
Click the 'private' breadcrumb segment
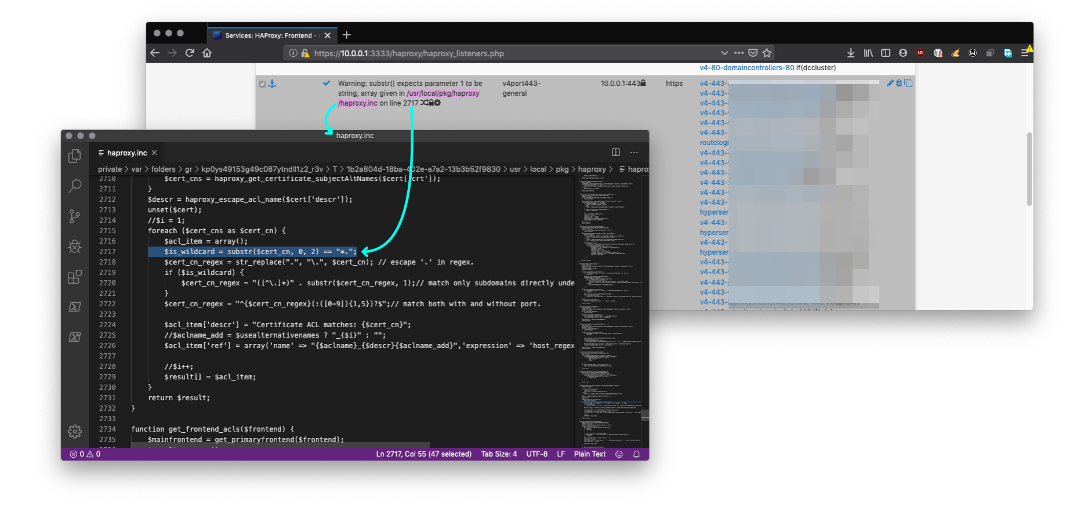[x=110, y=169]
